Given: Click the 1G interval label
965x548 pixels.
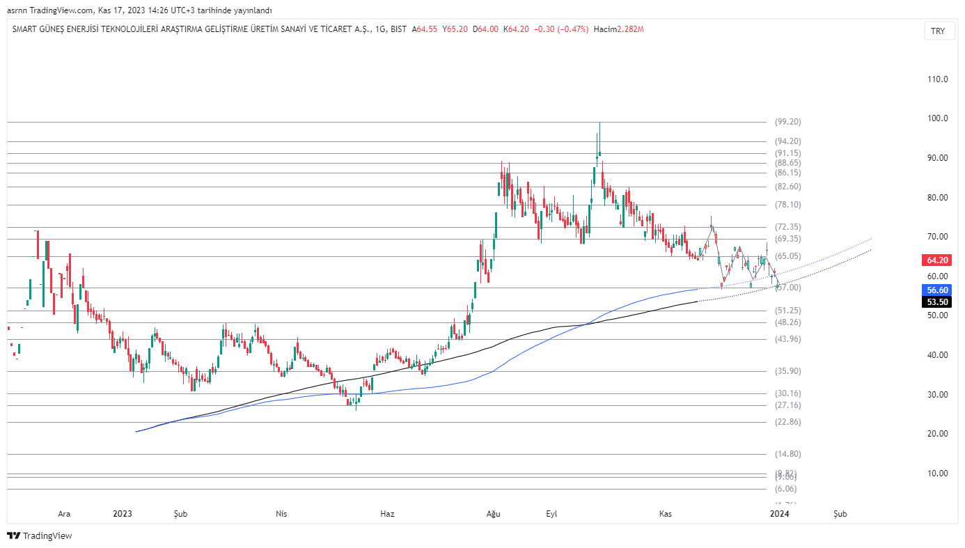Looking at the screenshot, I should pyautogui.click(x=380, y=29).
